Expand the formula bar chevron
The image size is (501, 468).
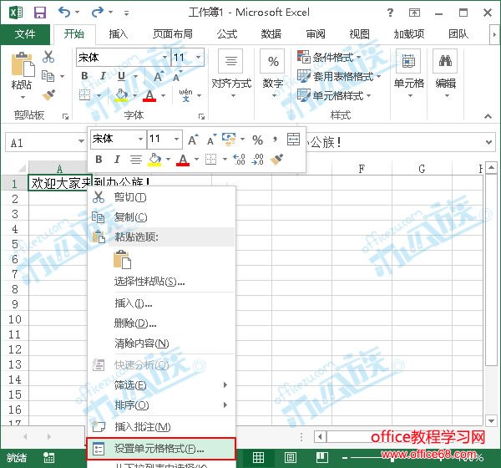[x=488, y=142]
